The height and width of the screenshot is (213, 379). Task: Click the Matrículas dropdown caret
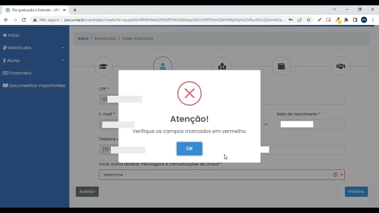pos(62,48)
